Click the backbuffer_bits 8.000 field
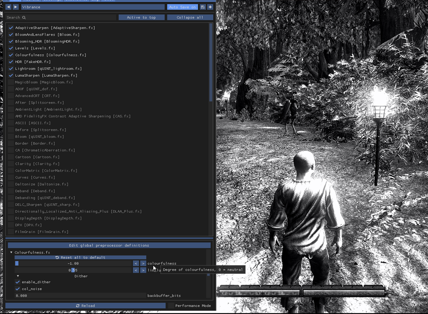Screen dimensions: 428x314 [x=80, y=295]
